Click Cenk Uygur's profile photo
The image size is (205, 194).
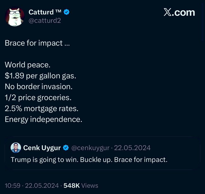pyautogui.click(x=16, y=148)
